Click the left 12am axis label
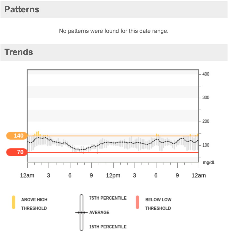The width and height of the screenshot is (228, 237). click(x=27, y=176)
